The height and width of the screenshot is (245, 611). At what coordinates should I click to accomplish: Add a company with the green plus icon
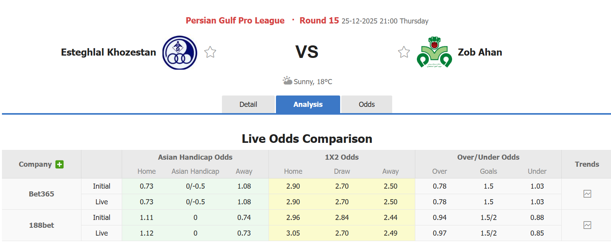(x=59, y=164)
